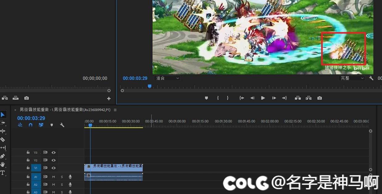Select the Selection tool arrow

pos(2,115)
